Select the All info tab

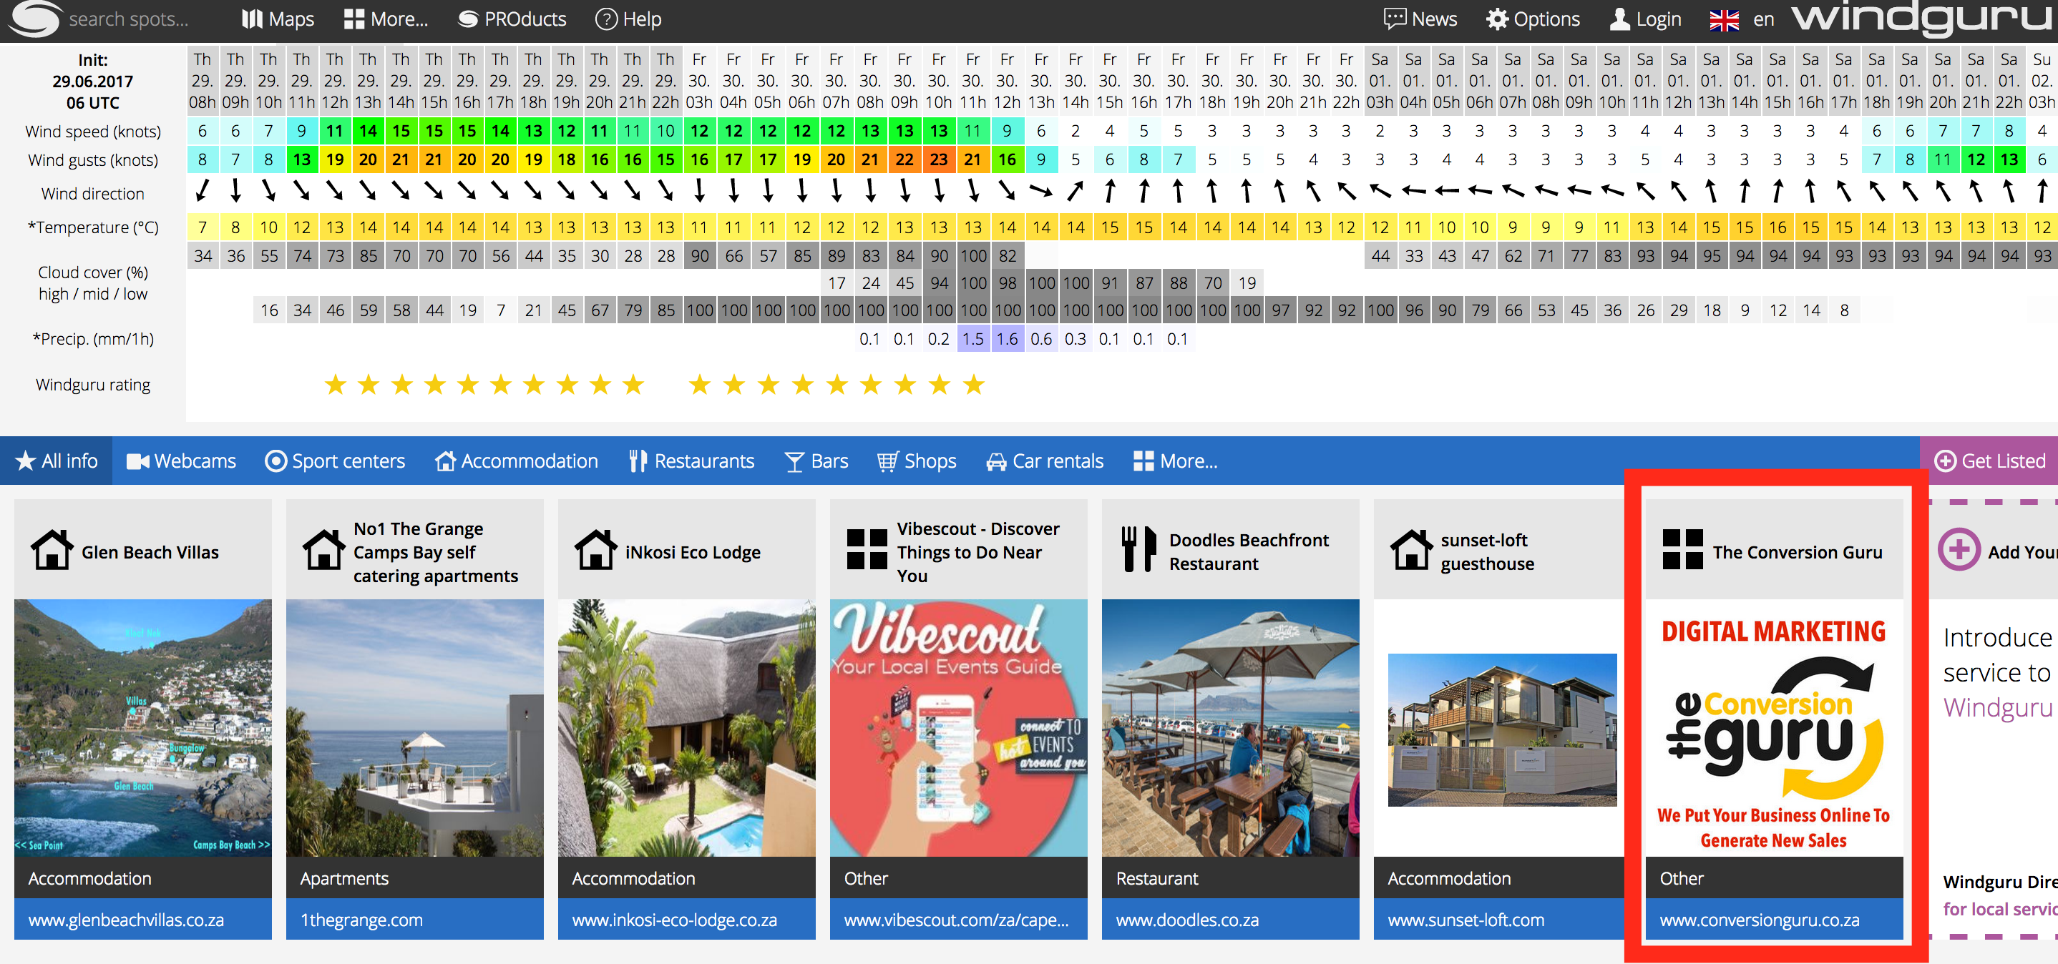coord(56,461)
